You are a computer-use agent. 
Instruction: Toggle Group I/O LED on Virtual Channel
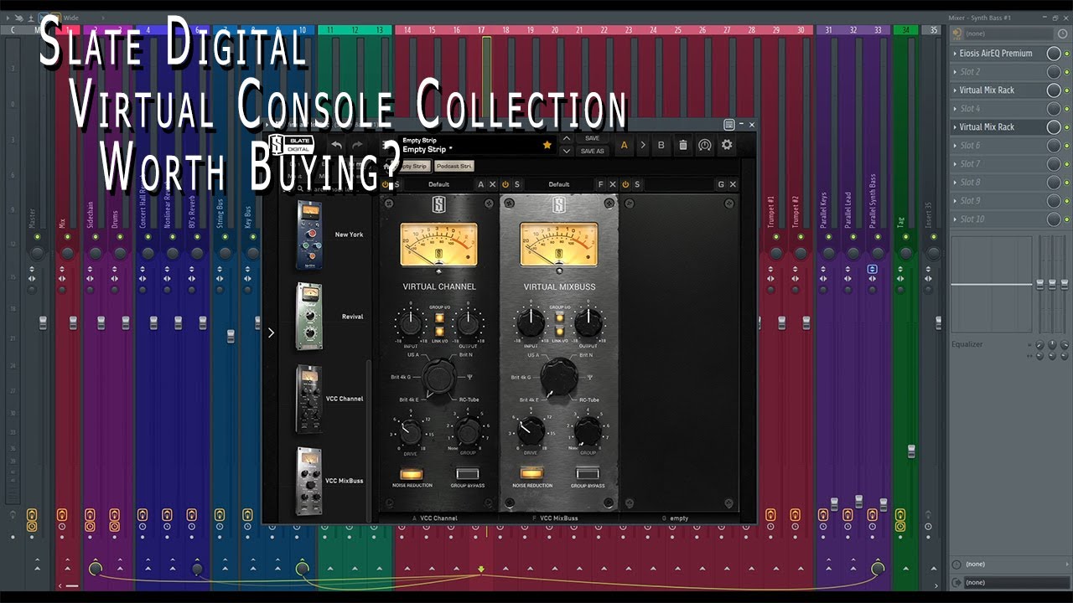click(x=439, y=318)
